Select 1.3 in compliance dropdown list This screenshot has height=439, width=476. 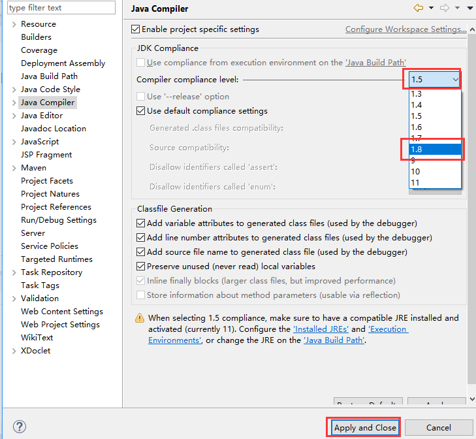coord(435,94)
